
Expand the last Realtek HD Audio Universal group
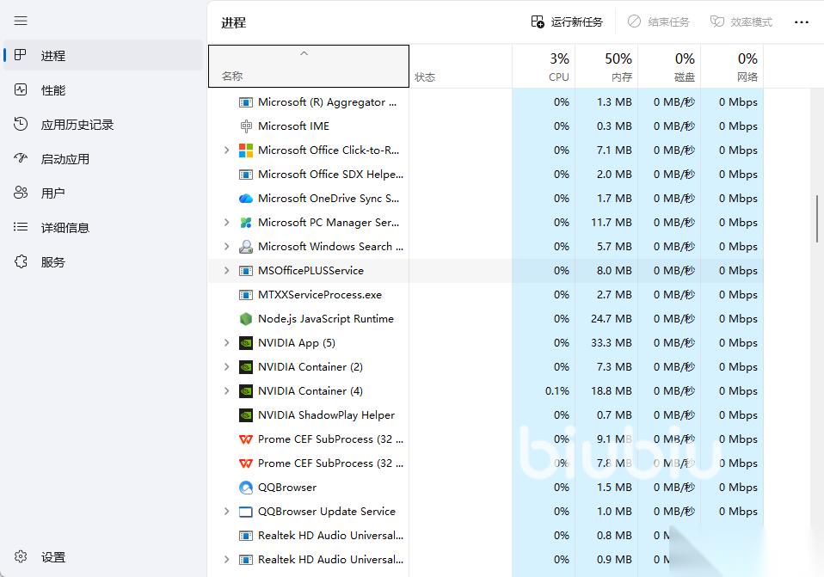click(226, 560)
